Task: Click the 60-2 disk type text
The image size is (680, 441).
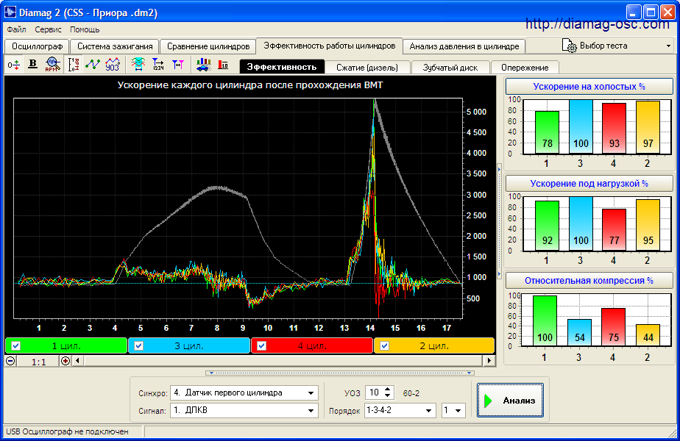Action: coord(411,393)
